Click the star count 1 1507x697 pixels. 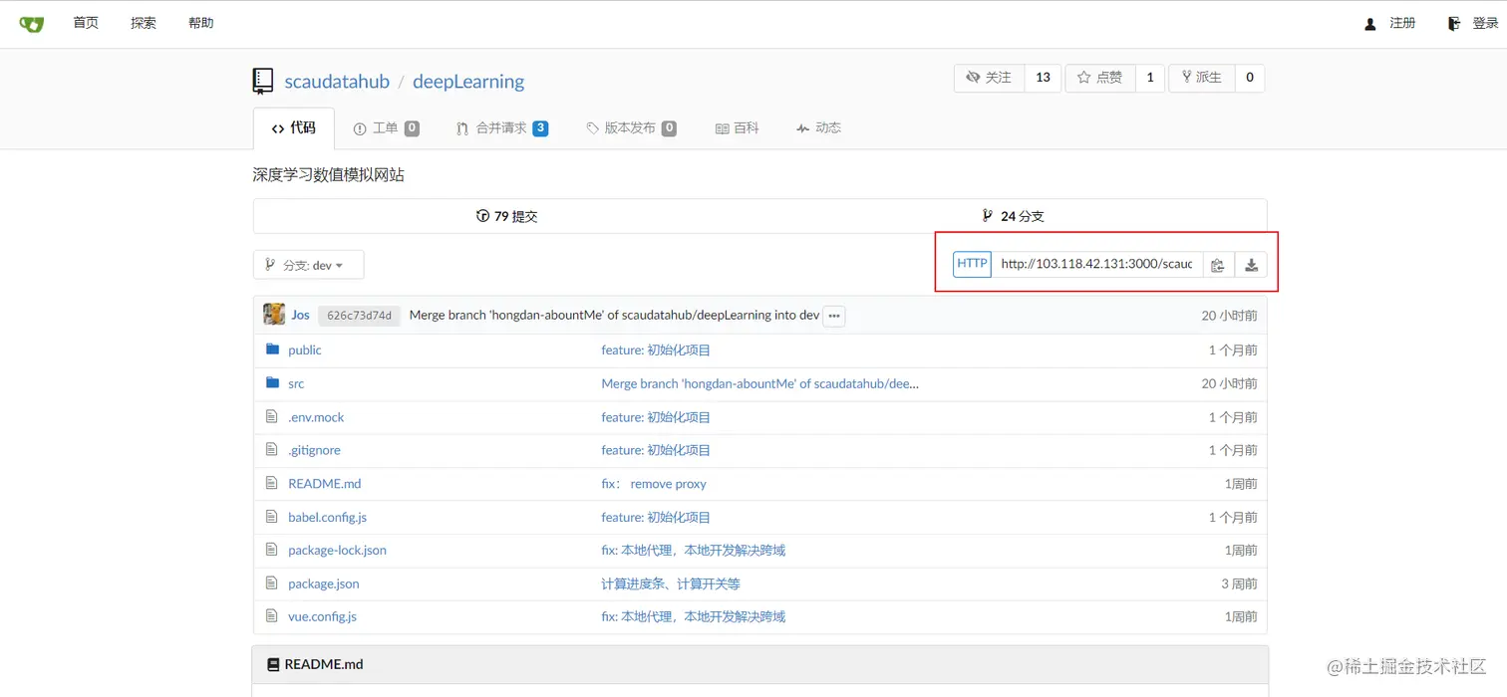tap(1149, 78)
